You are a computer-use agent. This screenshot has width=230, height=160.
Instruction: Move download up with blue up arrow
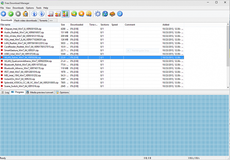(34, 14)
